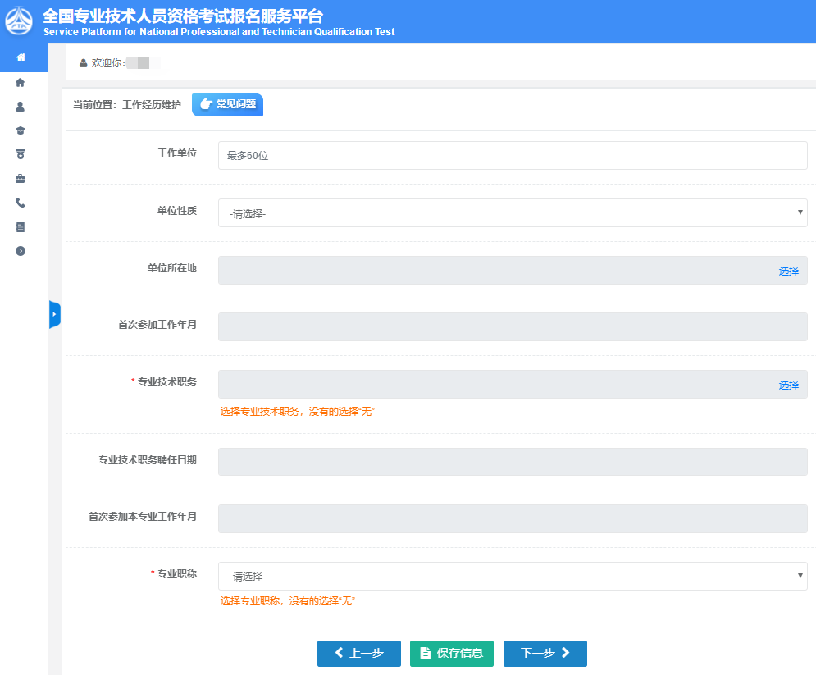Click the graduation cap education icon in sidebar
816x675 pixels.
tap(19, 130)
